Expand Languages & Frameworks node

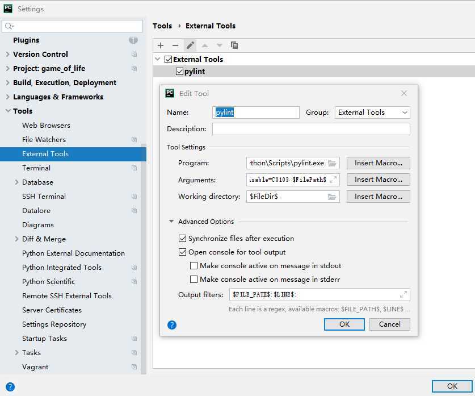(7, 97)
